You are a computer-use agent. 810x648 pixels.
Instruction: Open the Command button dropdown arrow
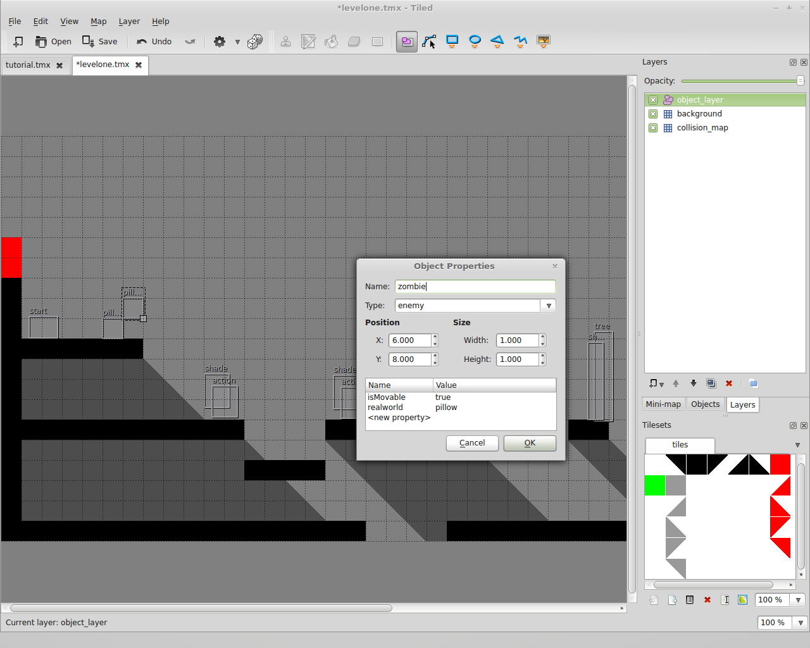237,42
